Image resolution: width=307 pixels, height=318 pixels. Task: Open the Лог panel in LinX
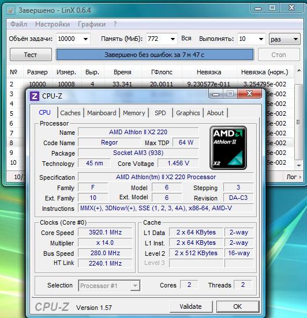coord(294,177)
